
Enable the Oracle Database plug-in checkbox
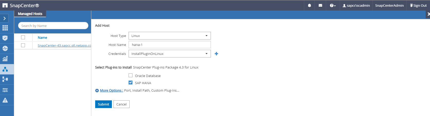coord(131,75)
